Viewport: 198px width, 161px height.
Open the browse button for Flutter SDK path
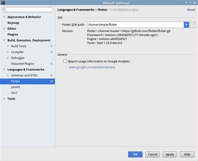193,25
